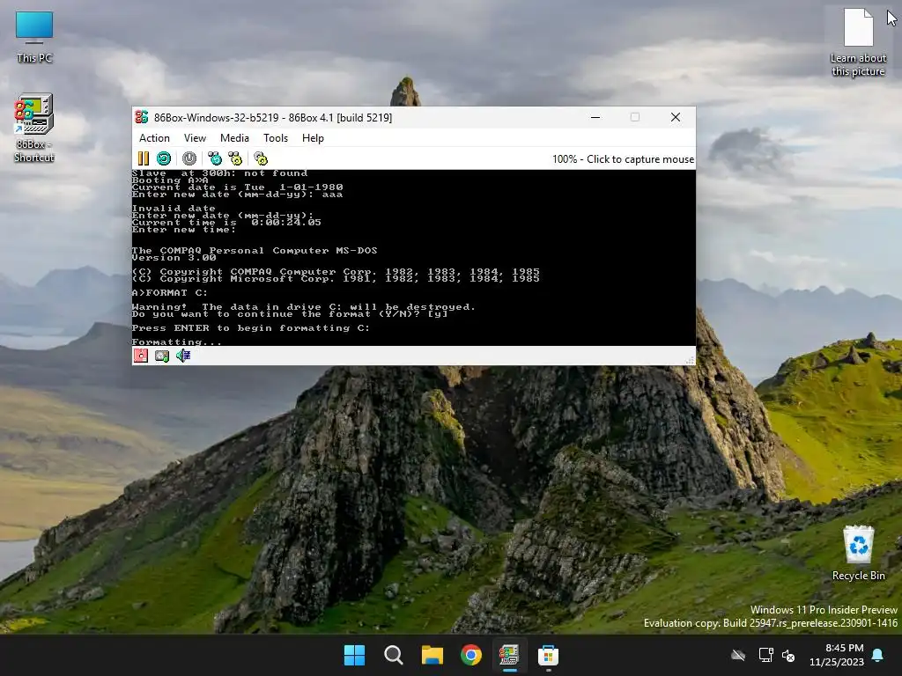Image resolution: width=902 pixels, height=676 pixels.
Task: Send Ctrl+Alt+Esc via toolbar icon
Action: point(235,158)
